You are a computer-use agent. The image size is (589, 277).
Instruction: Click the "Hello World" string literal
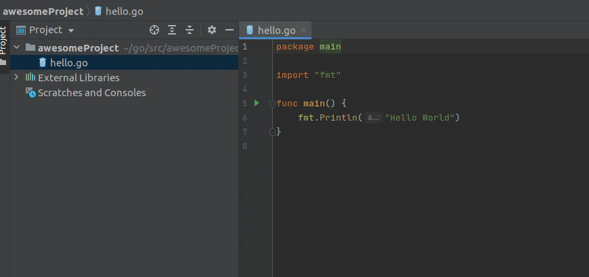tap(420, 118)
